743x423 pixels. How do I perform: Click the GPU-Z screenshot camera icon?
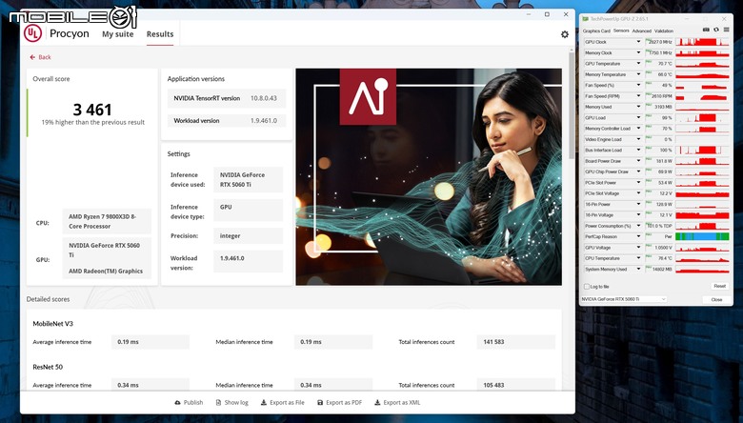point(706,30)
